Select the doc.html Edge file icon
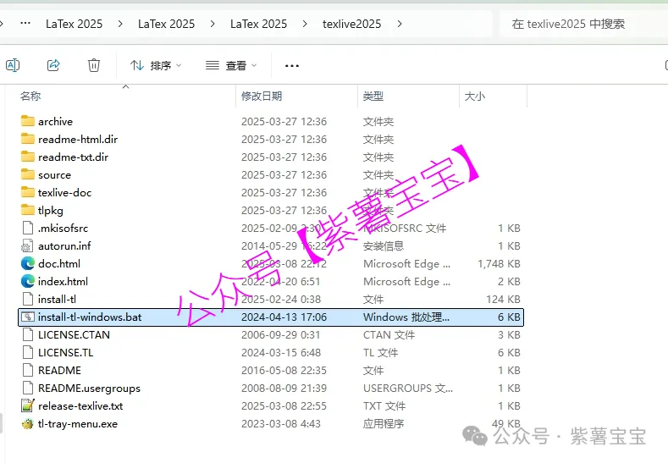The height and width of the screenshot is (463, 668). 28,263
